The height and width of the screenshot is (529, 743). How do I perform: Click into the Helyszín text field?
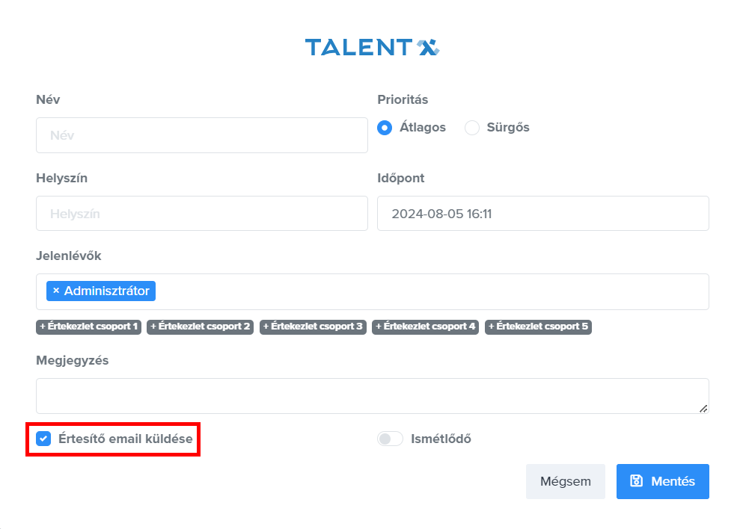click(202, 214)
